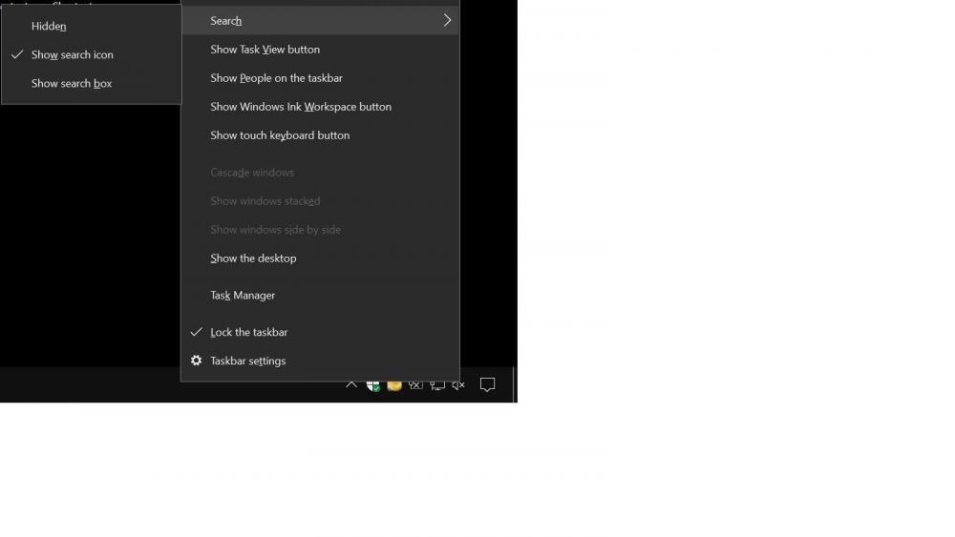Open Taskbar settings with gear icon
The height and width of the screenshot is (537, 955).
[320, 361]
